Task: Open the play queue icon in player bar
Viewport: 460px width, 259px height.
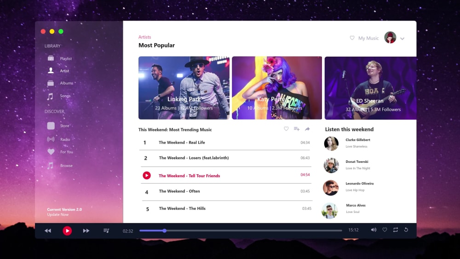Action: (106, 231)
